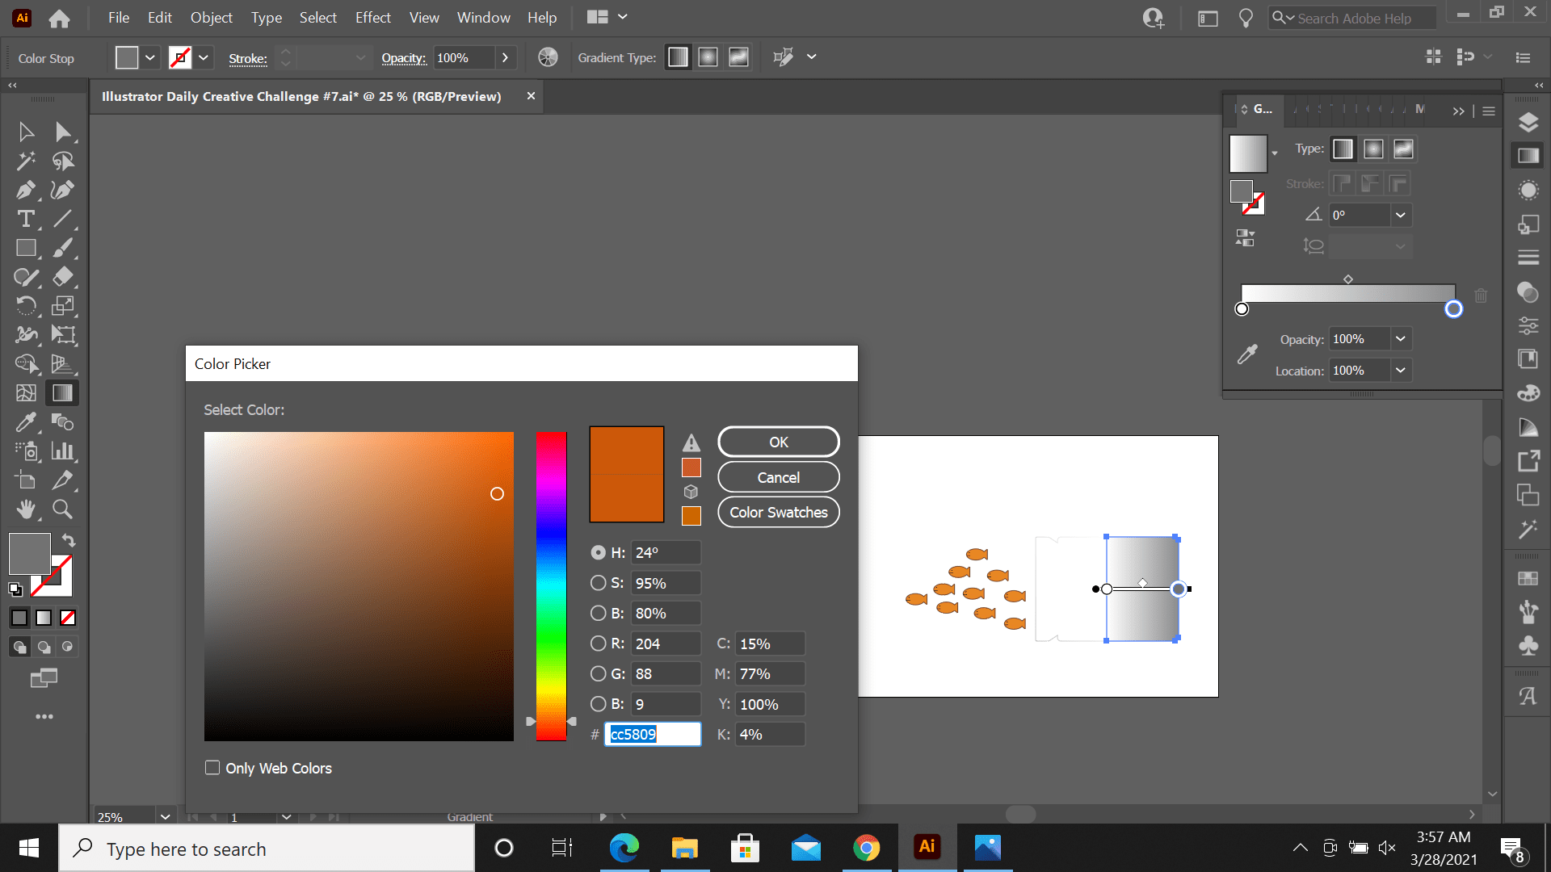Viewport: 1551px width, 872px height.
Task: Select the Pen tool
Action: [x=26, y=190]
